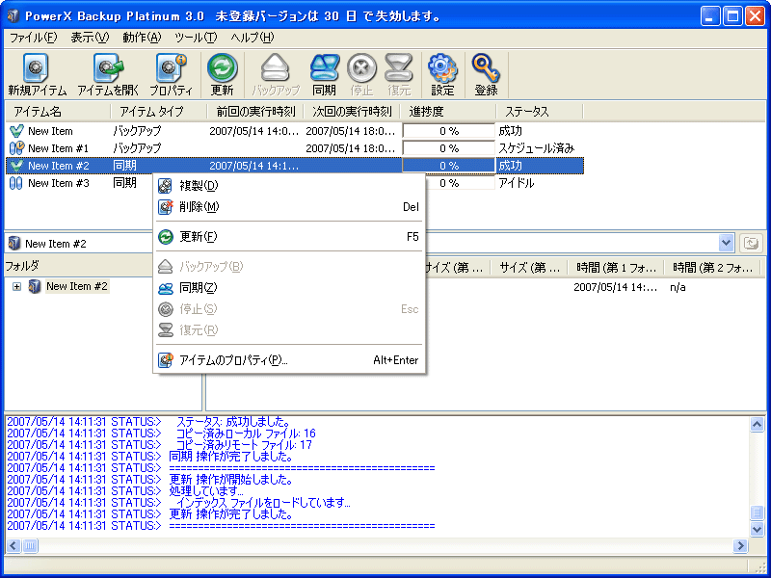Click log line コピー済みリモート ファイル: 17
Image resolution: width=771 pixels, height=578 pixels.
pos(244,445)
